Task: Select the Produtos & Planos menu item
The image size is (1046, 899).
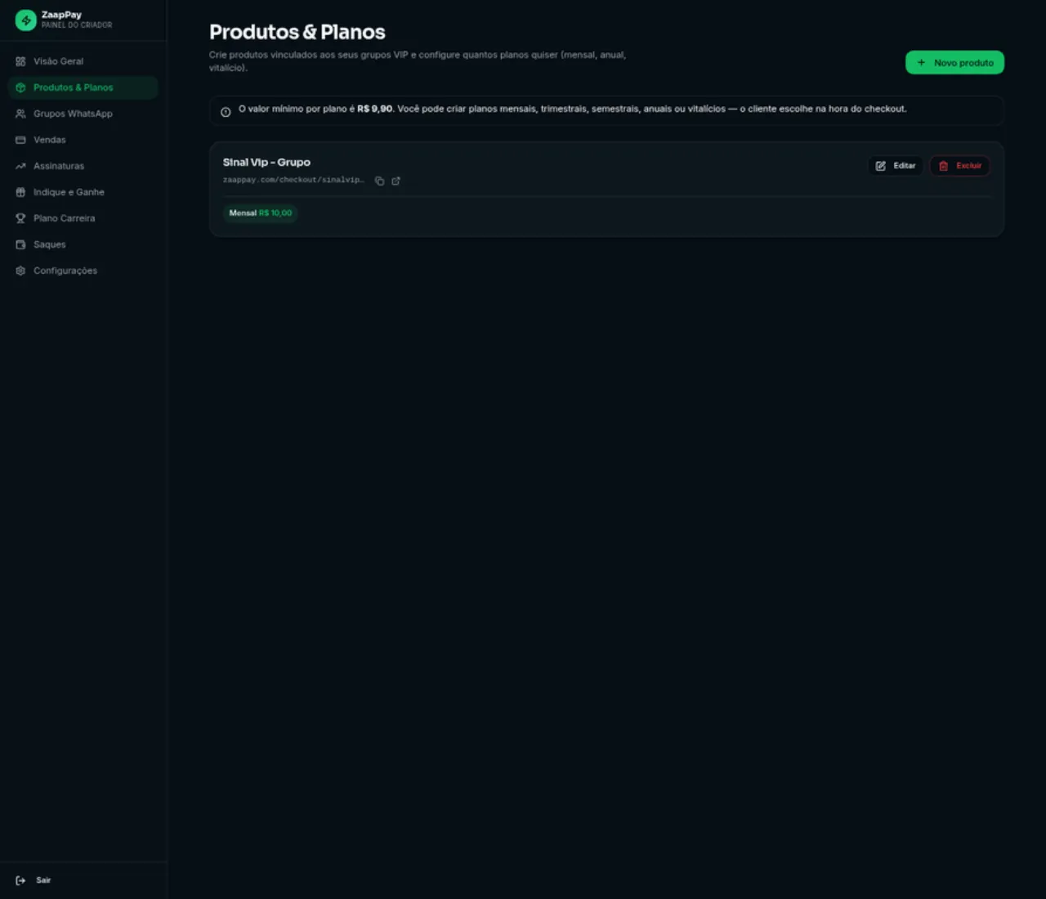Action: coord(83,87)
